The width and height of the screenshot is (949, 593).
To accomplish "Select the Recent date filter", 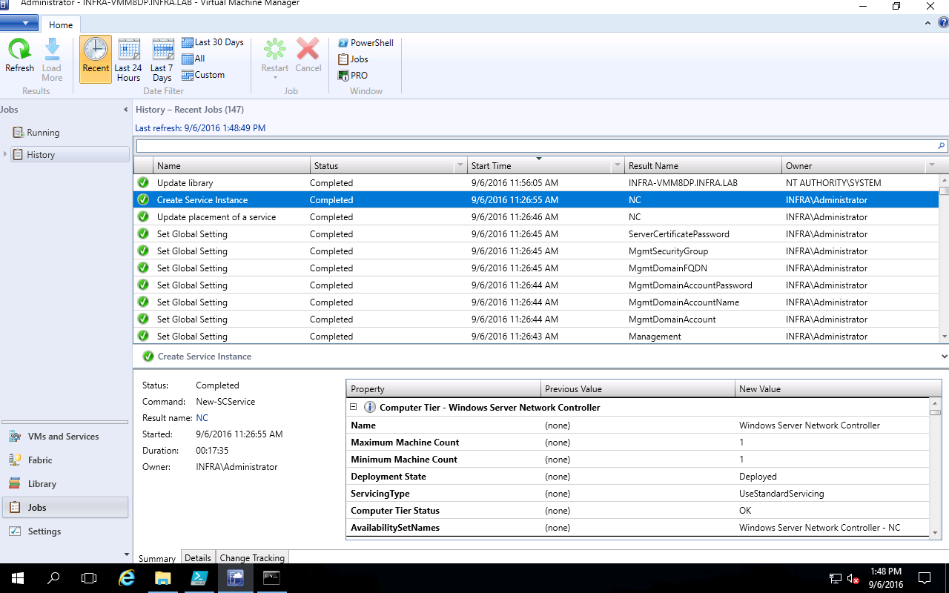I will coord(96,59).
